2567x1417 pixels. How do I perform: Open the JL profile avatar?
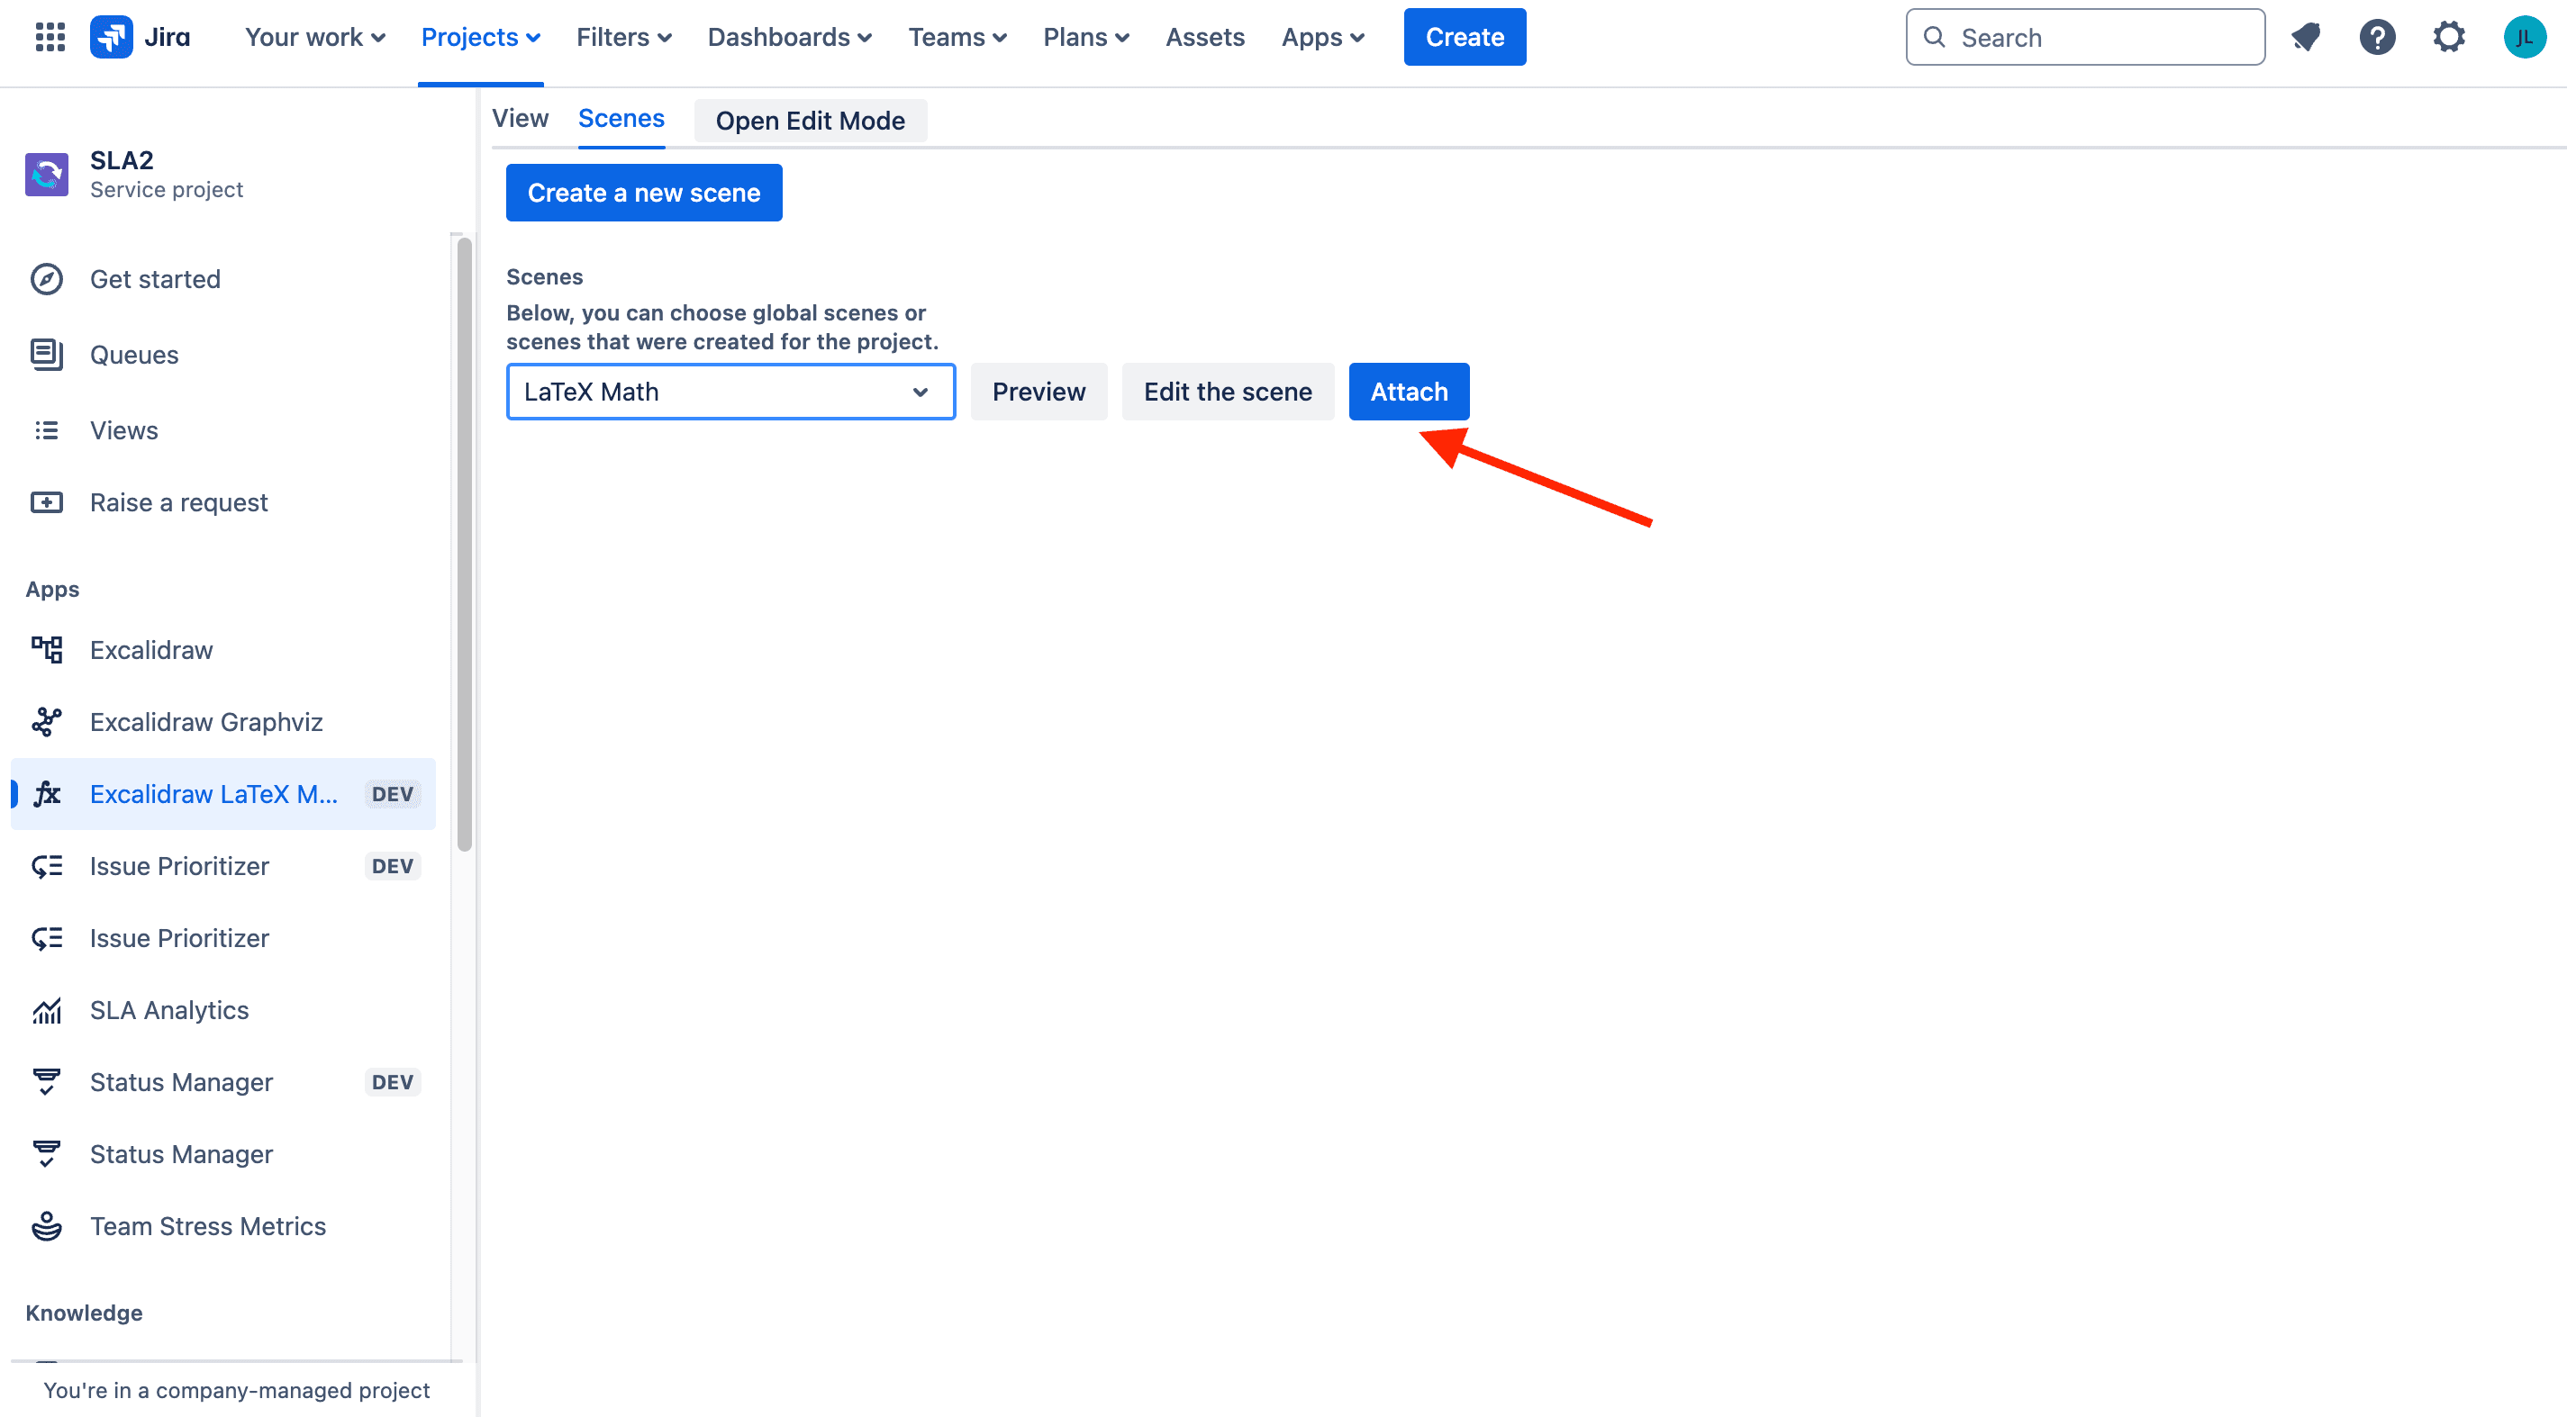[x=2524, y=37]
